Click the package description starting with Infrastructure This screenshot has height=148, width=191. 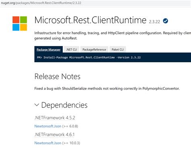[x=112, y=36]
